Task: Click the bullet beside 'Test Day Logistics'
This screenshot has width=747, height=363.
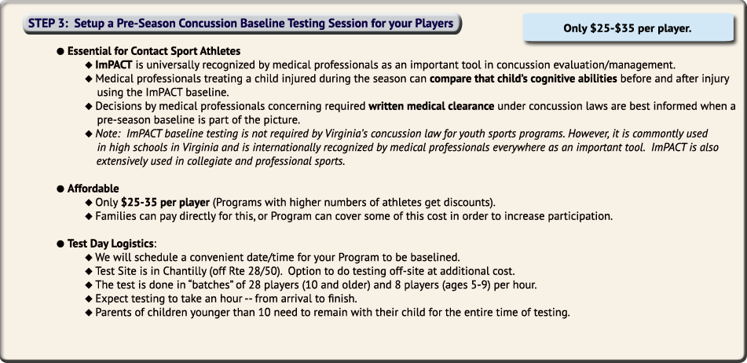Action: pos(60,244)
